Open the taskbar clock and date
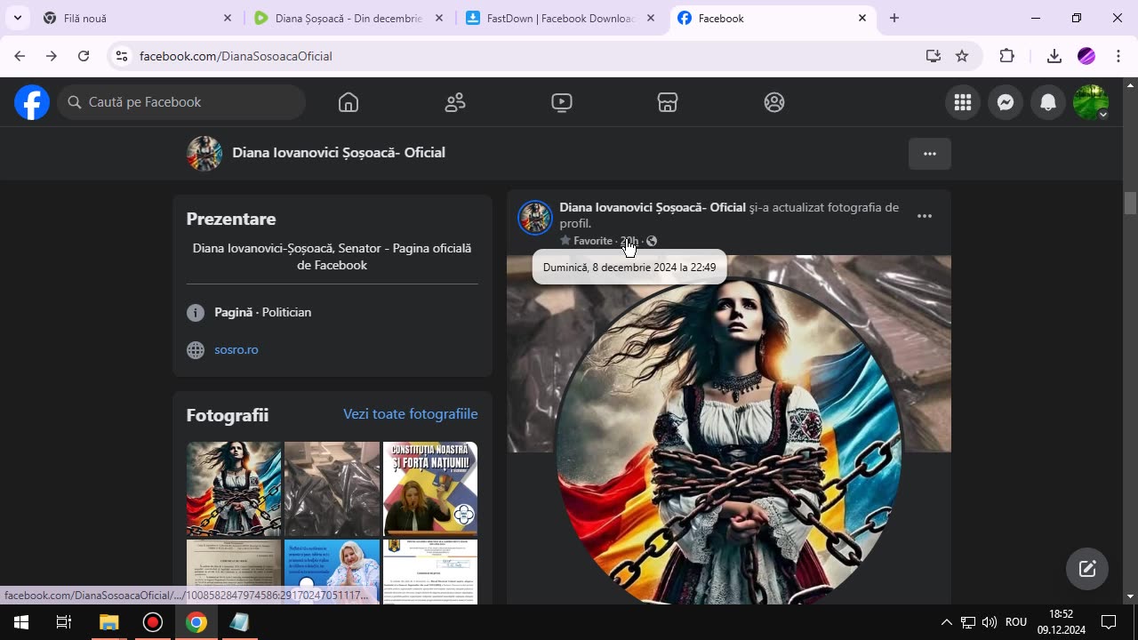This screenshot has width=1138, height=640. (x=1062, y=622)
